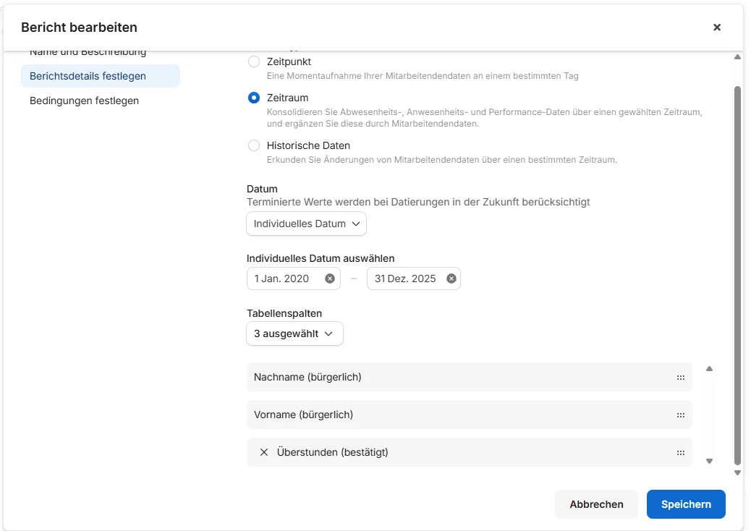Go to Berichtsdetails festlegen step
751x531 pixels.
(100, 76)
